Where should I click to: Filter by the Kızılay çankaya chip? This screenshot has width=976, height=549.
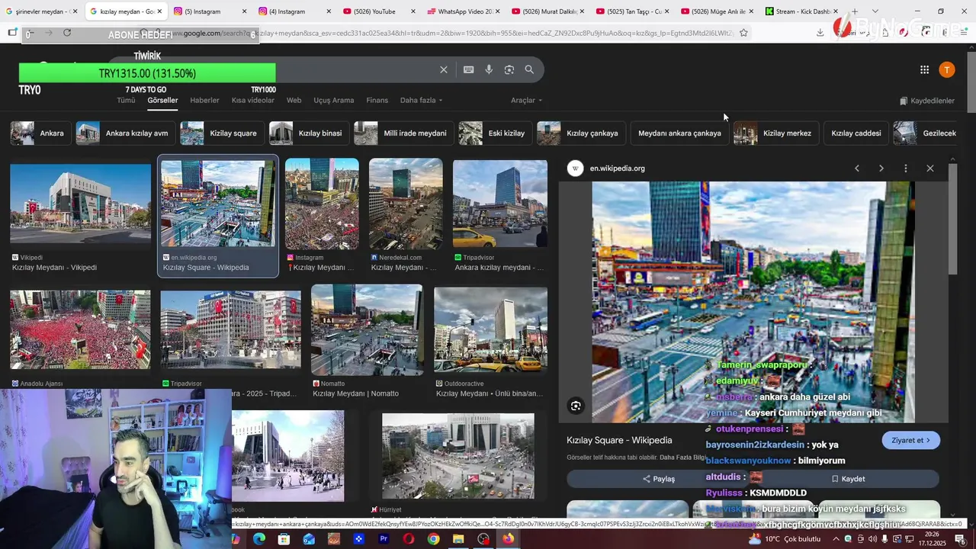pos(581,133)
